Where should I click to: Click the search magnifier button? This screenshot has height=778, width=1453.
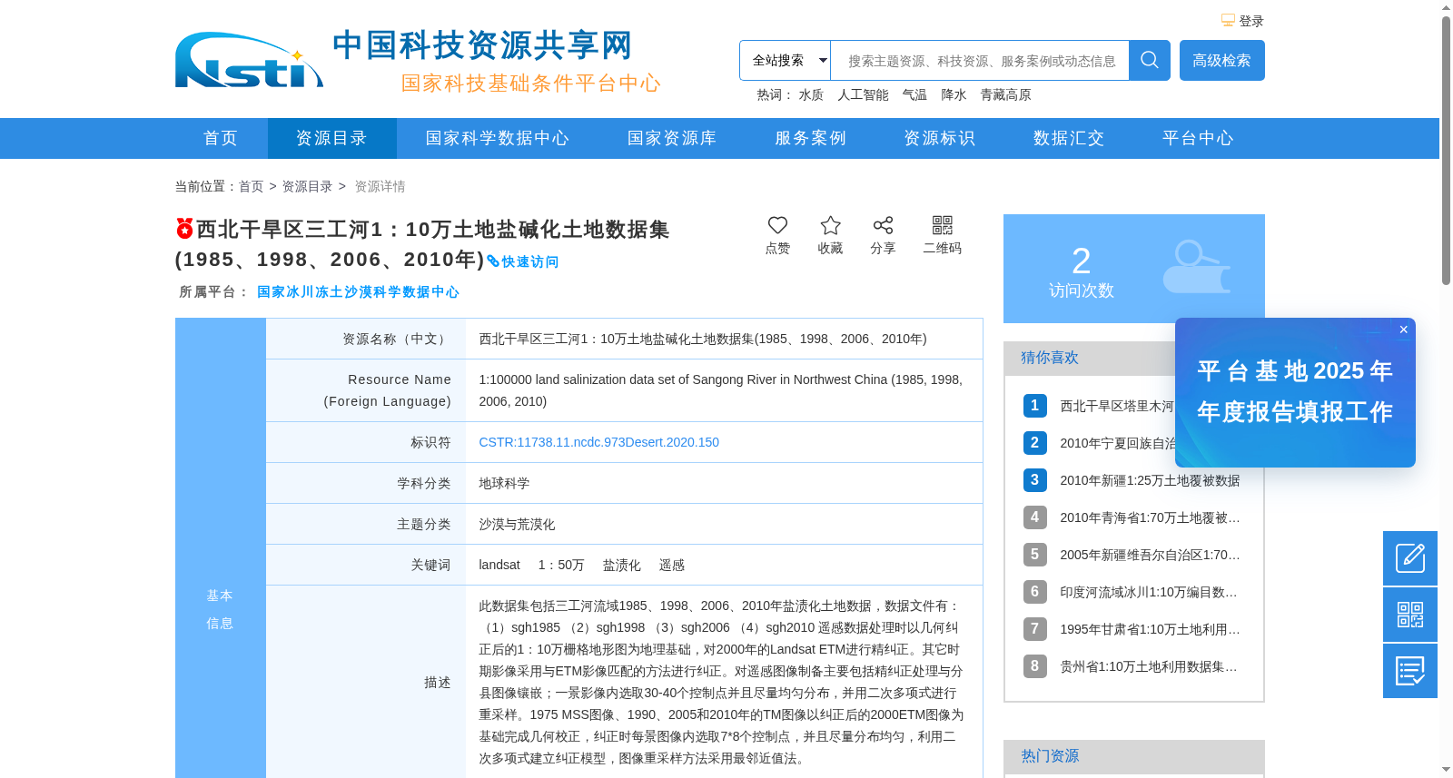click(x=1149, y=61)
